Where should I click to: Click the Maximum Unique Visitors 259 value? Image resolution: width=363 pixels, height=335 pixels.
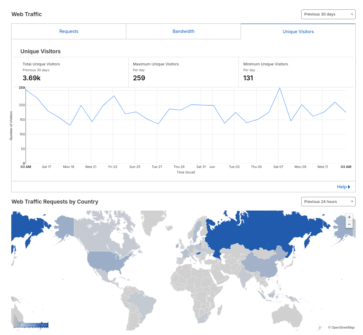139,78
